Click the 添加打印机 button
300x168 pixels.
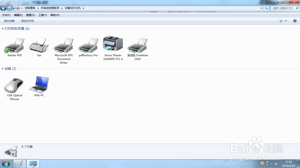click(28, 21)
